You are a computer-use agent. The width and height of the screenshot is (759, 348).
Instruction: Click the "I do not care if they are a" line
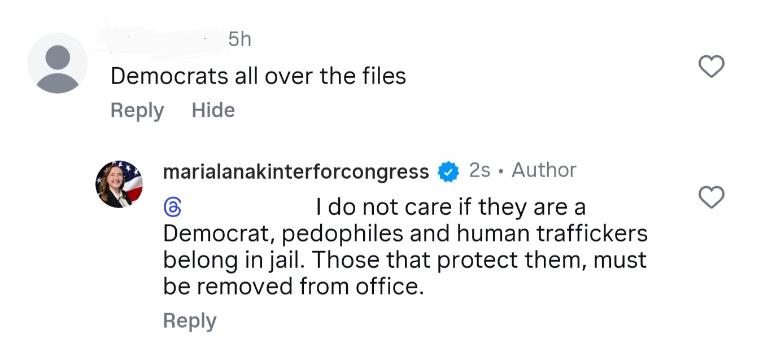click(x=451, y=208)
